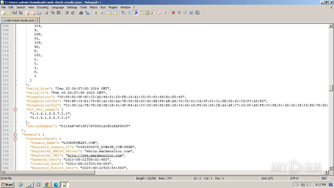
Task: Open Folder as Workspace toolbar icon
Action: coord(159,13)
